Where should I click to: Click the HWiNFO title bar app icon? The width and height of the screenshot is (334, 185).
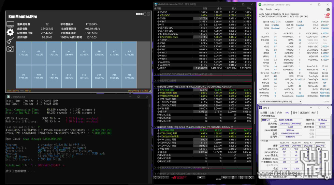coord(156,4)
